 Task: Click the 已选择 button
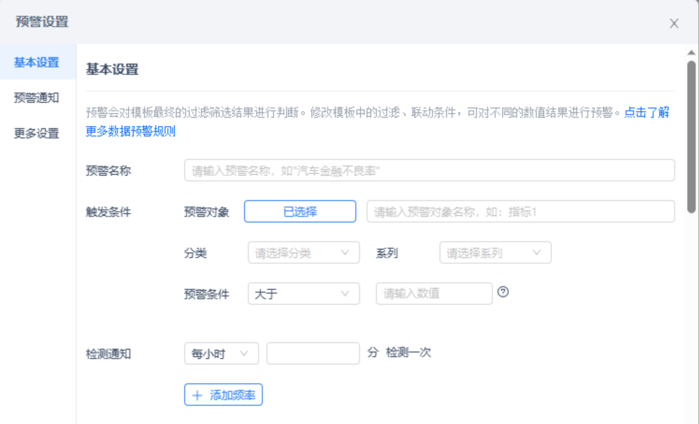300,212
